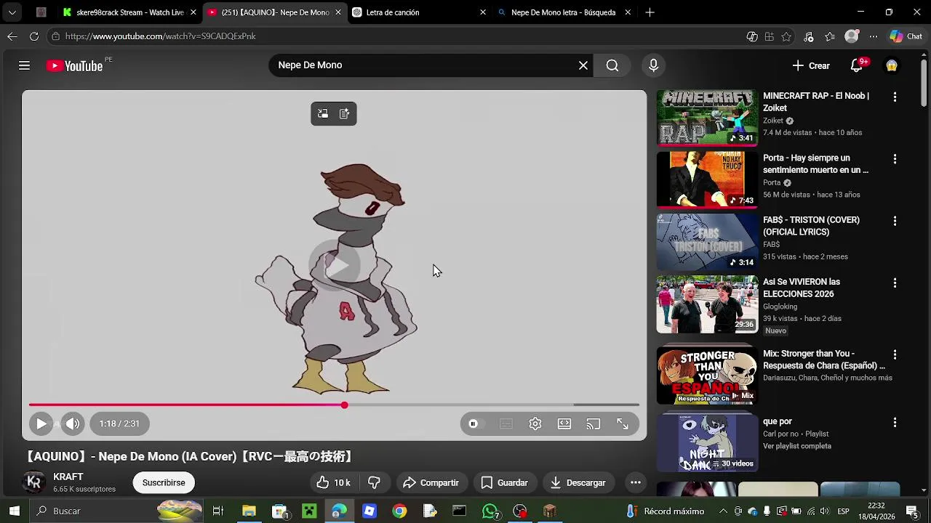Switch to 'Nepe De Mono letra - Búsqueda' tab
This screenshot has width=931, height=523.
[x=564, y=12]
